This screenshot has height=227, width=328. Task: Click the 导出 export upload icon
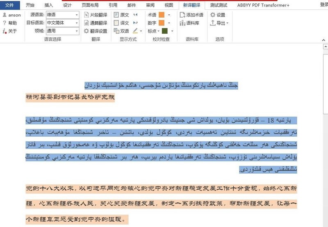213,23
